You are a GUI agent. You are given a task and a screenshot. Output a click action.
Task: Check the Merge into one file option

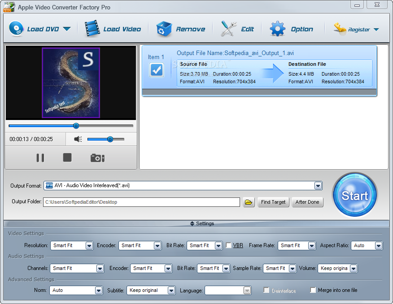(x=313, y=290)
